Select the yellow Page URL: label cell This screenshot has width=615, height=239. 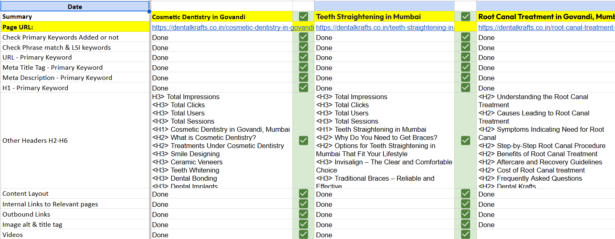pos(75,27)
